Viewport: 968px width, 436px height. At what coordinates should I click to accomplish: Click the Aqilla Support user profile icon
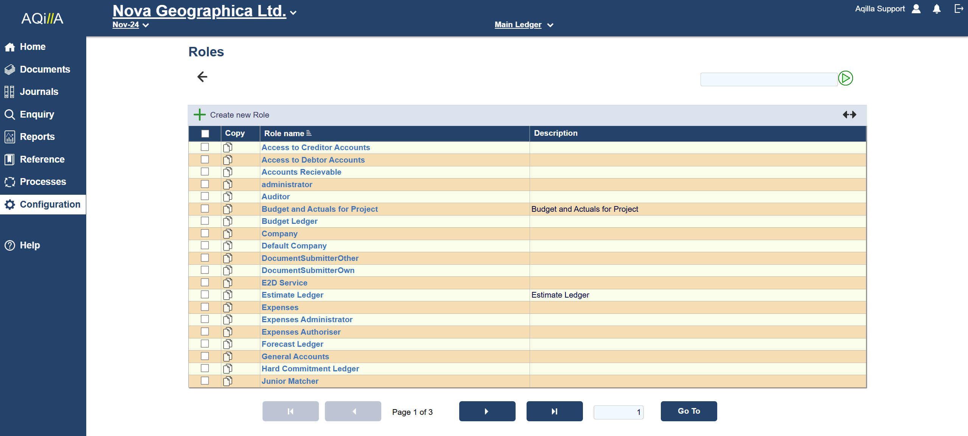coord(916,9)
